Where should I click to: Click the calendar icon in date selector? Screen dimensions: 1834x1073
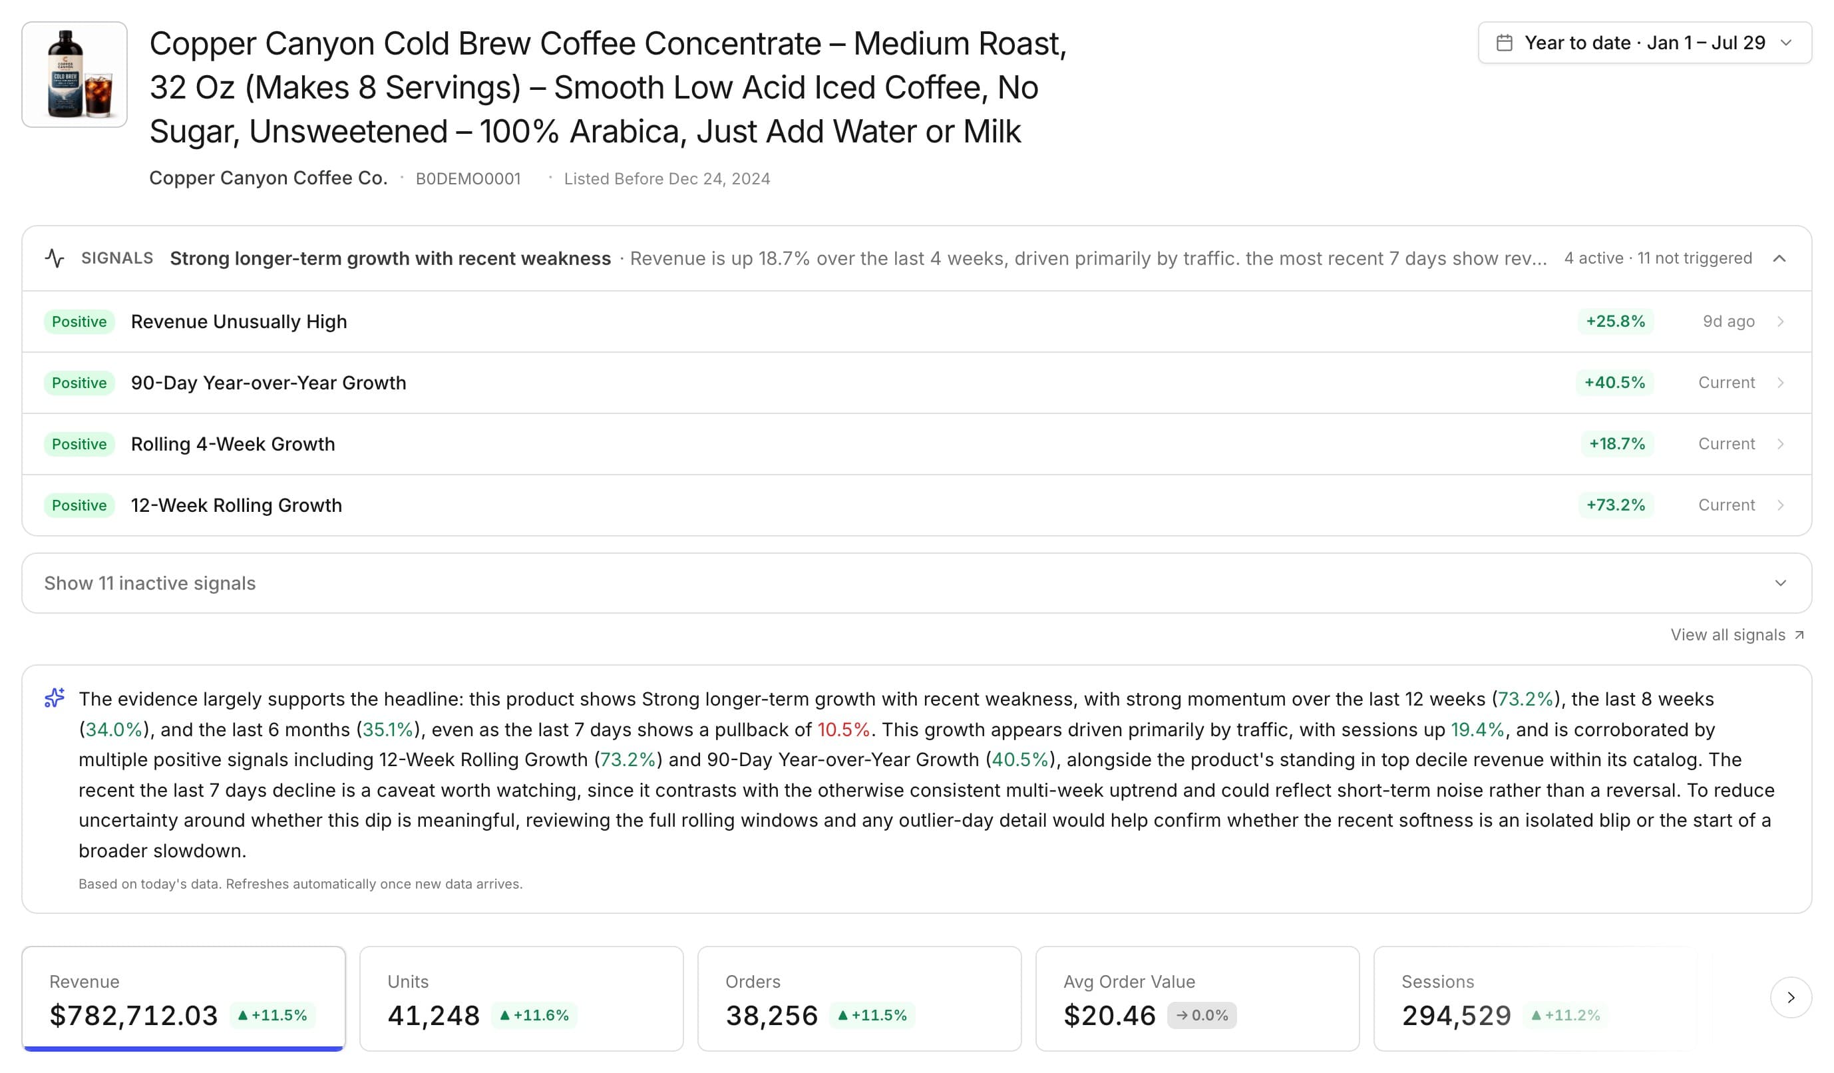(1505, 43)
